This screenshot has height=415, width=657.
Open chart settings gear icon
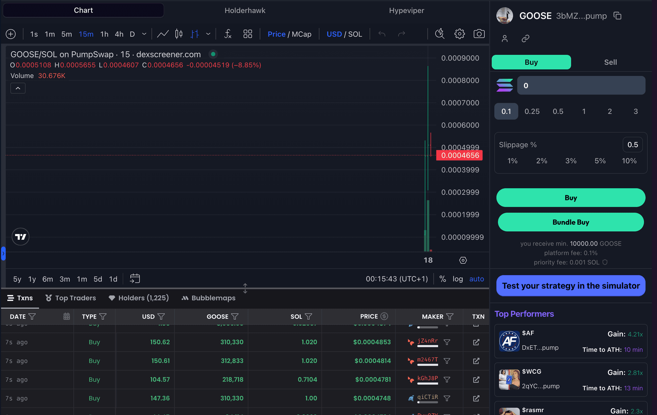459,34
